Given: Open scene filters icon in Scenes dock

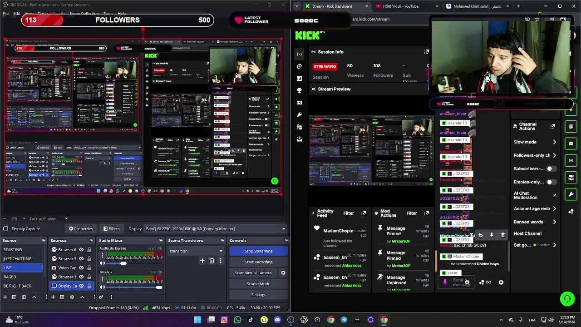Looking at the screenshot, I should pos(24,297).
